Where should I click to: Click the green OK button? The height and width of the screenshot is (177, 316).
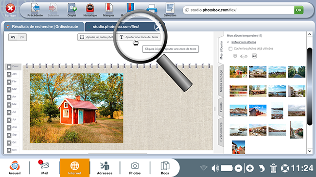click(x=298, y=10)
